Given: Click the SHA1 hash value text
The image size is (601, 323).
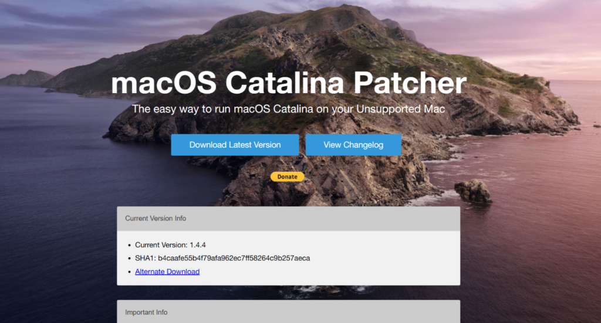Looking at the screenshot, I should point(234,258).
